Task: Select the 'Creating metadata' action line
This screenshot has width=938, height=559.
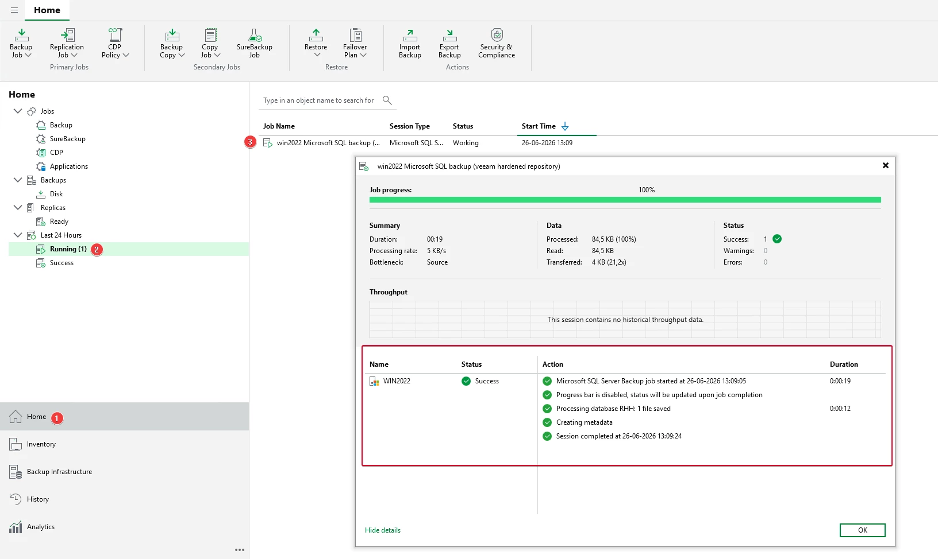Action: (x=585, y=422)
